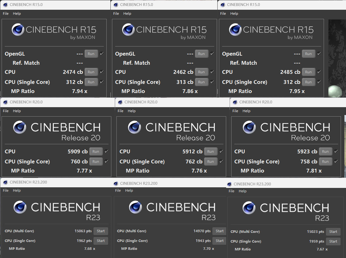Viewport: 346px width, 258px height.
Task: Open Help menu in the 2462 cb window
Action: [x=127, y=14]
